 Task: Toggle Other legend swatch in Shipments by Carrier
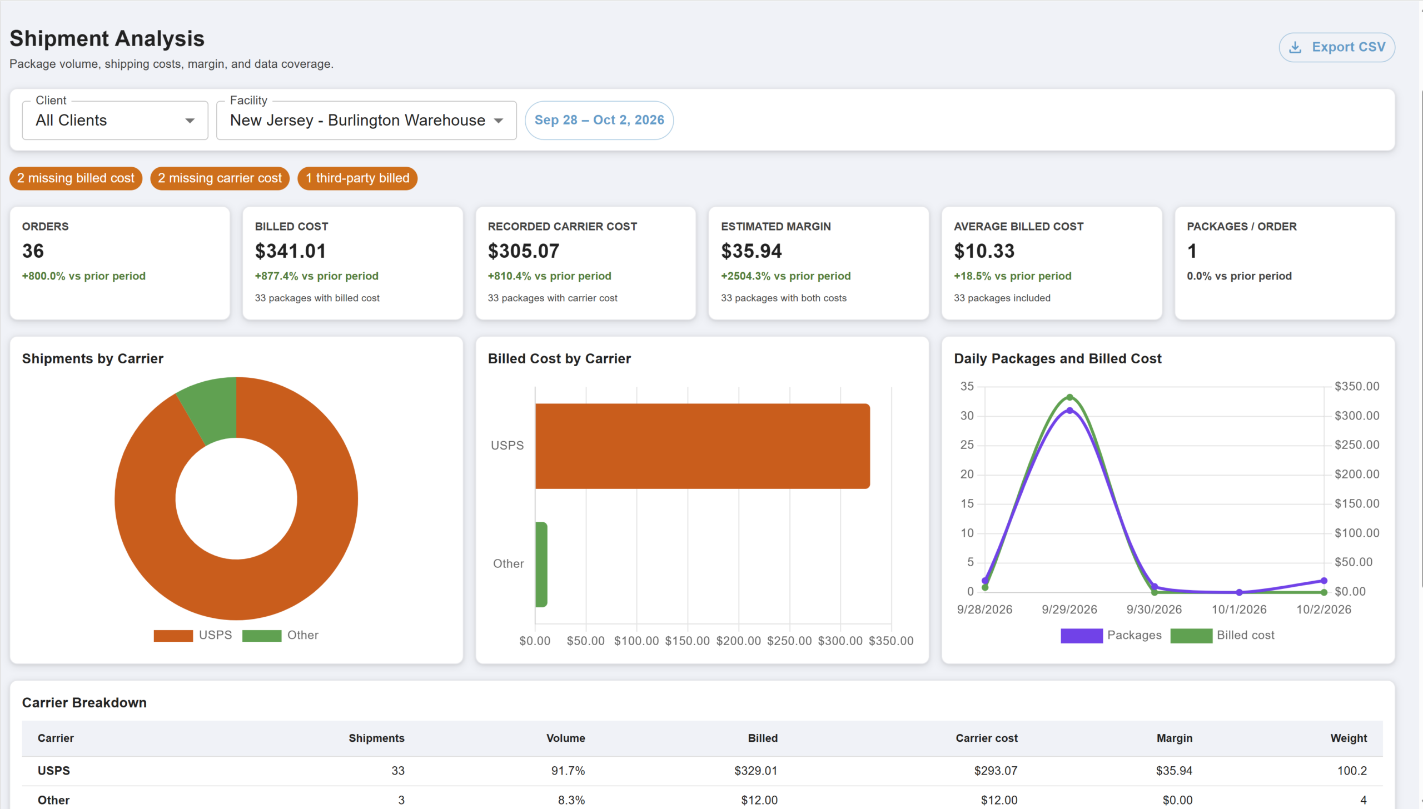point(262,636)
